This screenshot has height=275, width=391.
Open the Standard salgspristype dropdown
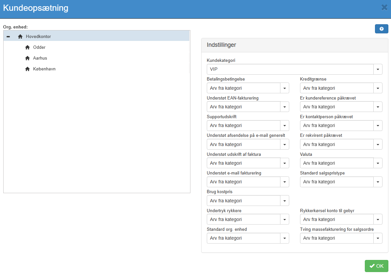(x=378, y=182)
